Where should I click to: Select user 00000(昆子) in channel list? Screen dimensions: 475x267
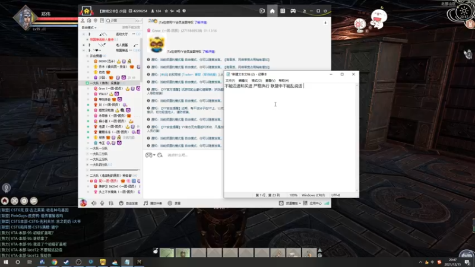(x=107, y=61)
